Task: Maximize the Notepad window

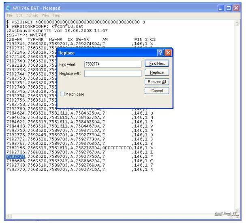Action: 229,8
